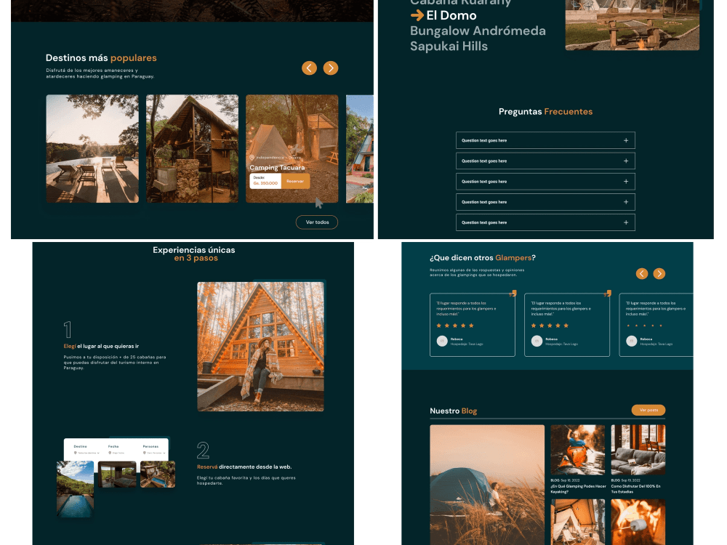Viewport: 727px width, 545px height.
Task: Click the calendar icon in the Fecha field
Action: (x=109, y=453)
